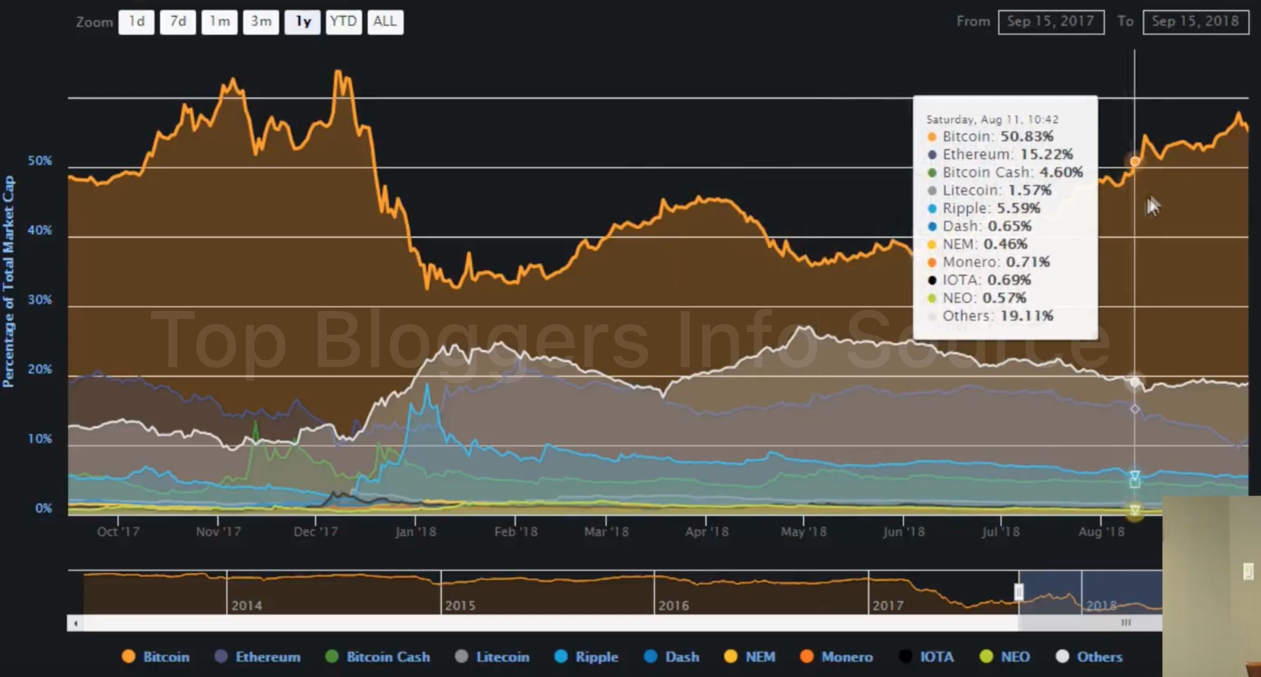
Task: Select the 1m zoom option
Action: (x=219, y=22)
